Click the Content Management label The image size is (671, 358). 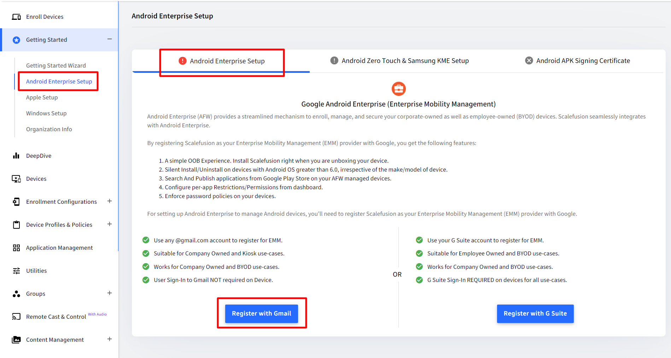pos(55,340)
